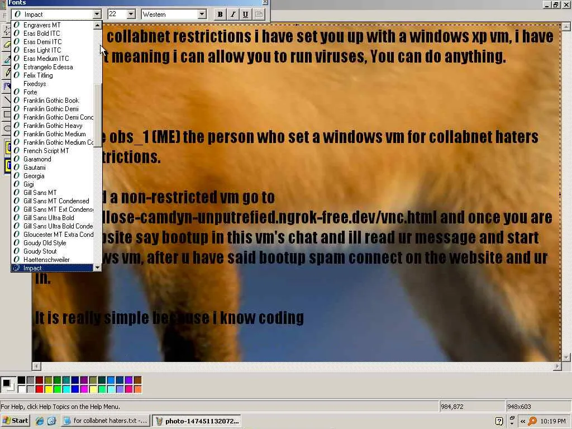Pick the black color swatch

(x=22, y=380)
